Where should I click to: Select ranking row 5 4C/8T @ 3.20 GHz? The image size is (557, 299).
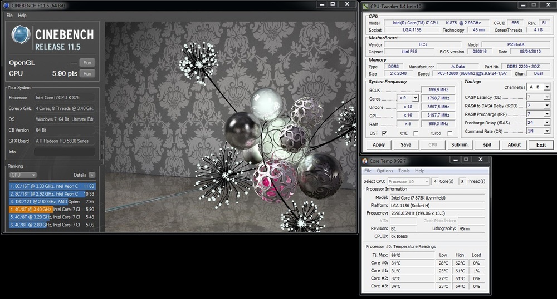point(52,217)
